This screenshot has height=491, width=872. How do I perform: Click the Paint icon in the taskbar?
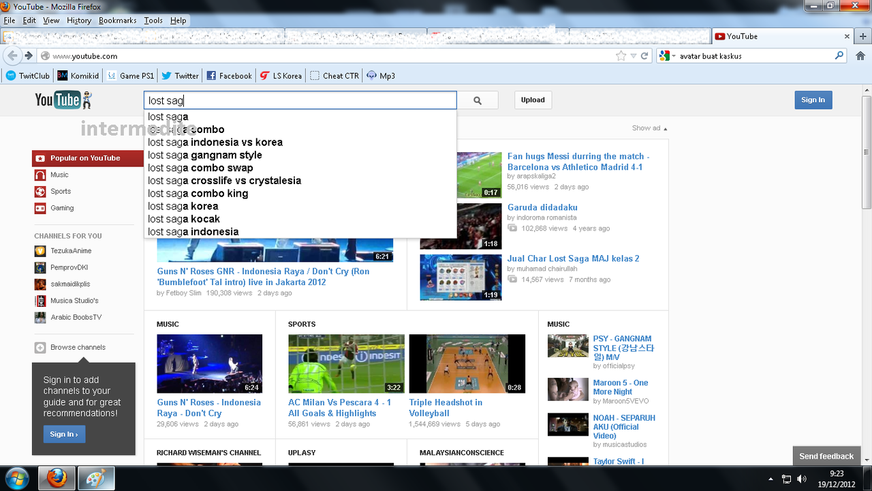pyautogui.click(x=96, y=478)
